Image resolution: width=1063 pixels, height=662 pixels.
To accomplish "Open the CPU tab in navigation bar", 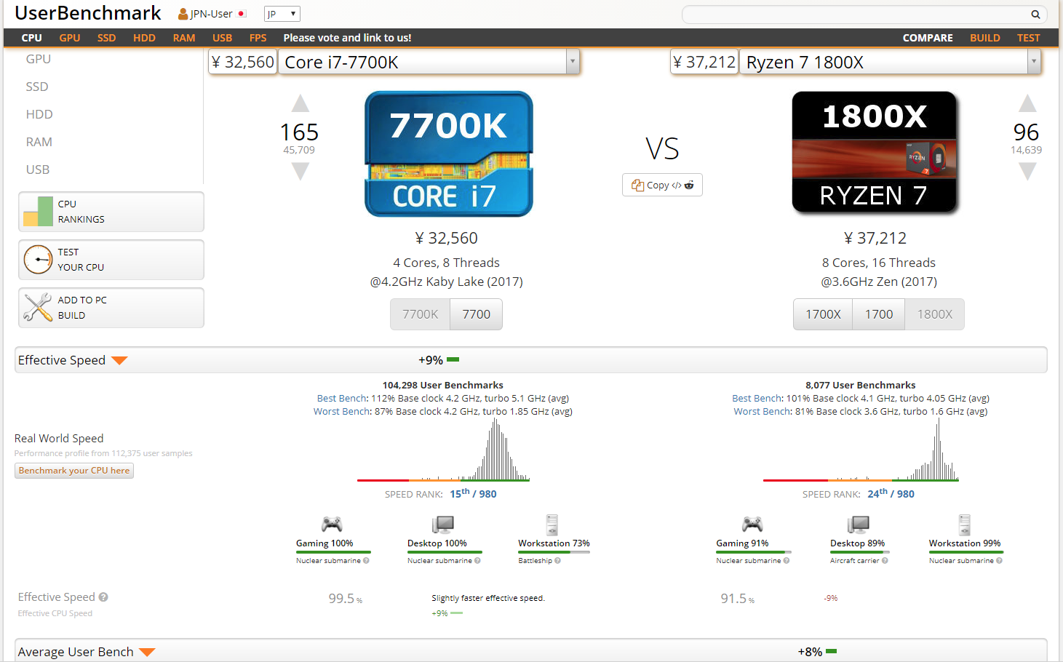I will (x=32, y=38).
